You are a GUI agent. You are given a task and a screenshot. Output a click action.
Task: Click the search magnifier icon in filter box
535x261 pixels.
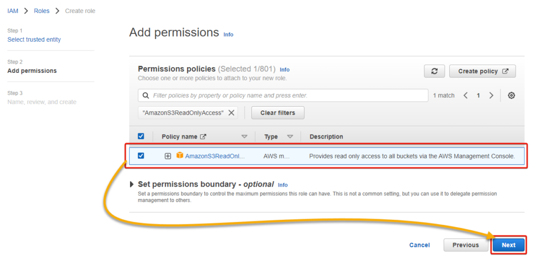tap(145, 96)
